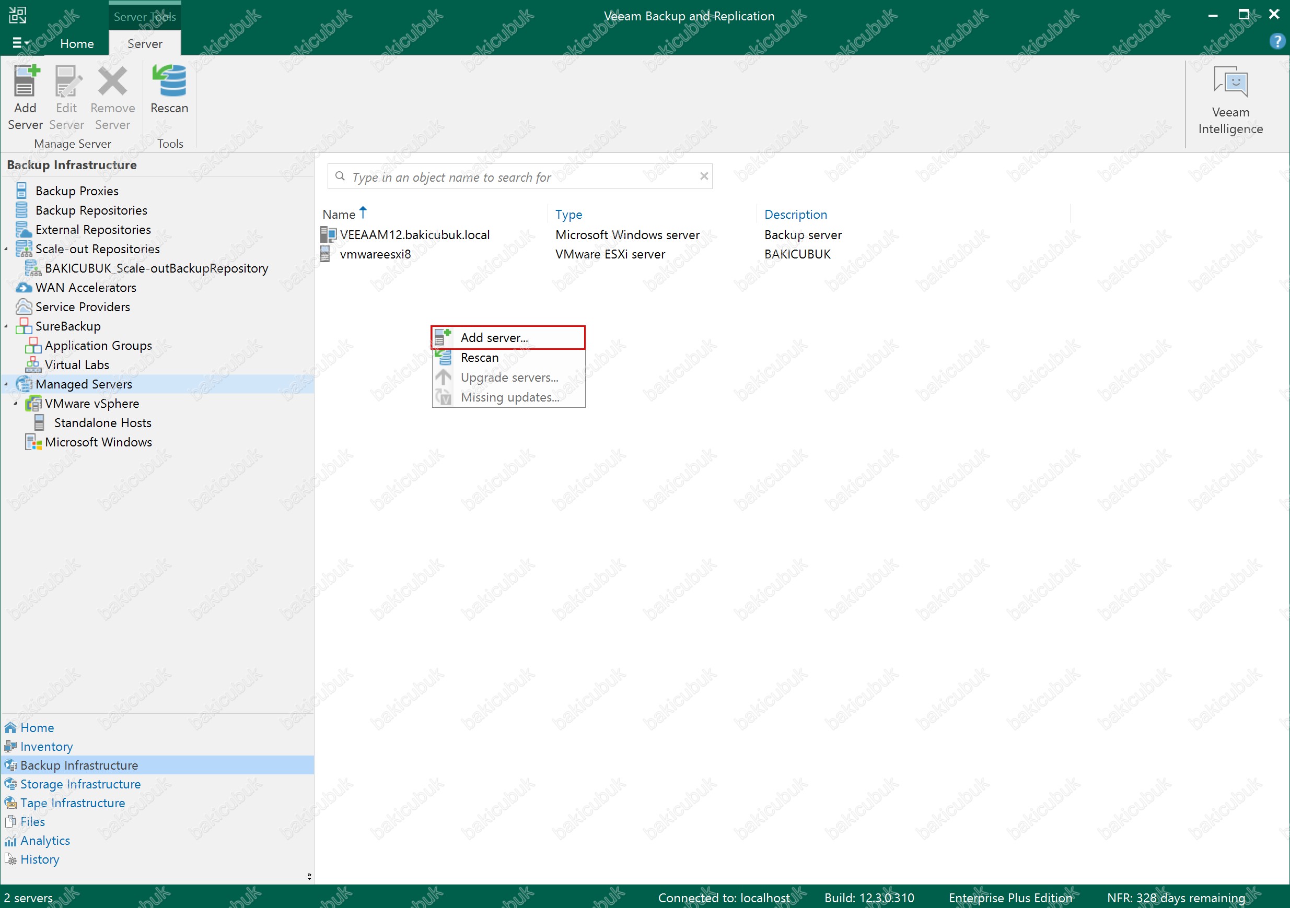Click the Backup server description cell
The width and height of the screenshot is (1290, 908).
coord(803,235)
